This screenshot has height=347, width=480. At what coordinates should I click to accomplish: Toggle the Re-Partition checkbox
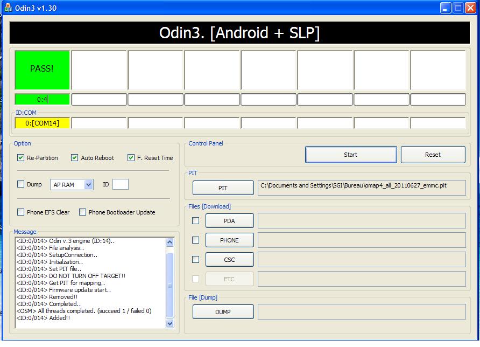20,158
